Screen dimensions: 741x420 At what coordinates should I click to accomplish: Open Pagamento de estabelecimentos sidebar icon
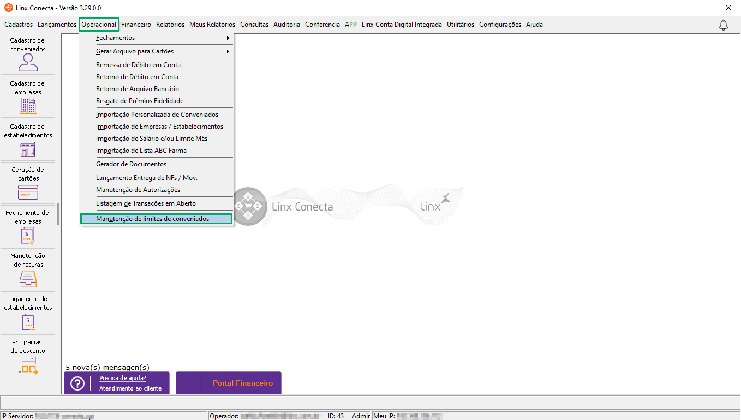point(28,312)
